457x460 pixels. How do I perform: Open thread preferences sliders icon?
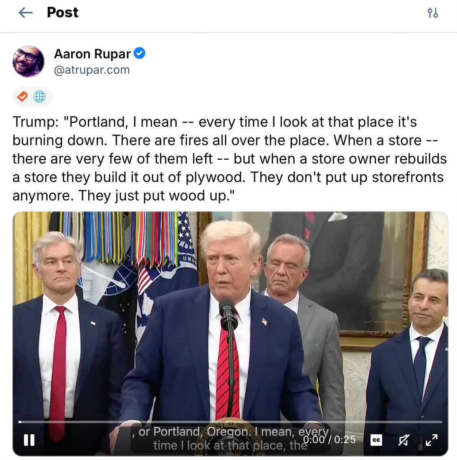pos(432,13)
